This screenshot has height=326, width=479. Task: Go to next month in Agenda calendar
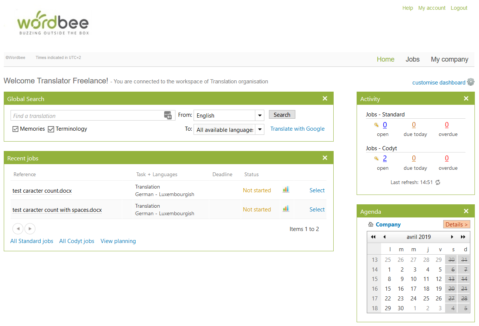coord(452,237)
